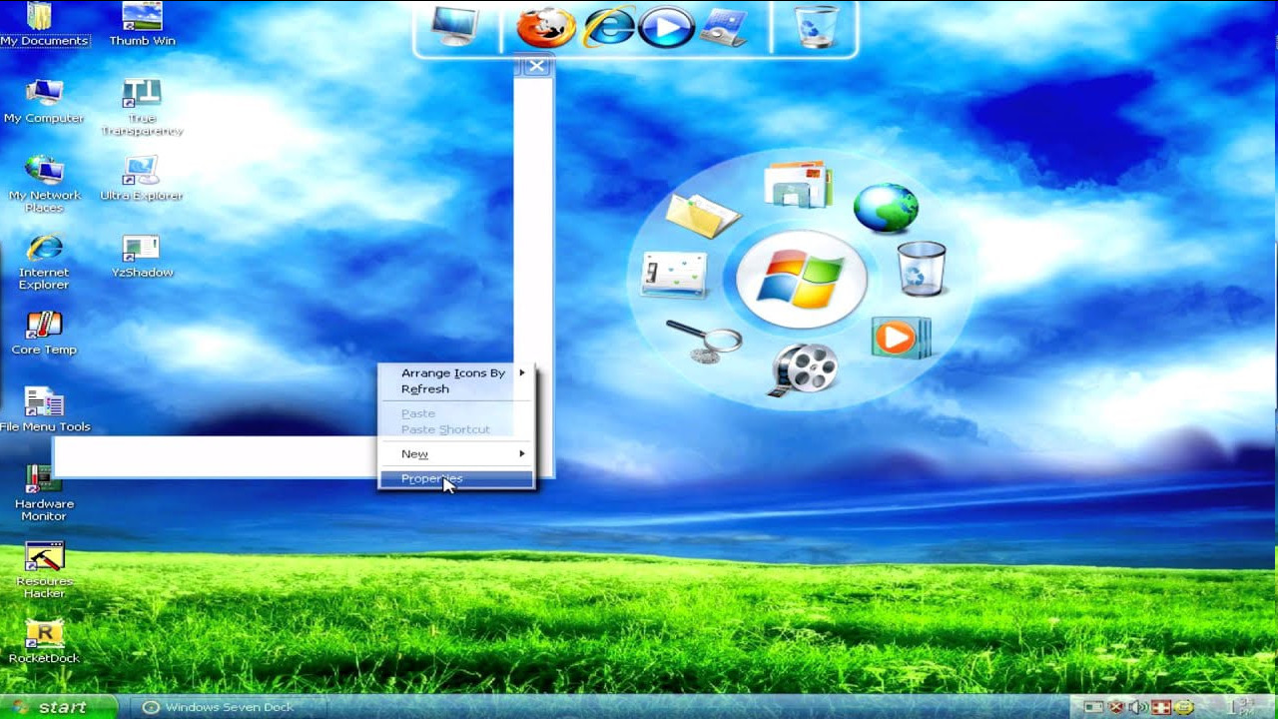Click the red shield security alert tray icon
Screen dimensions: 1278x719
click(x=1116, y=708)
